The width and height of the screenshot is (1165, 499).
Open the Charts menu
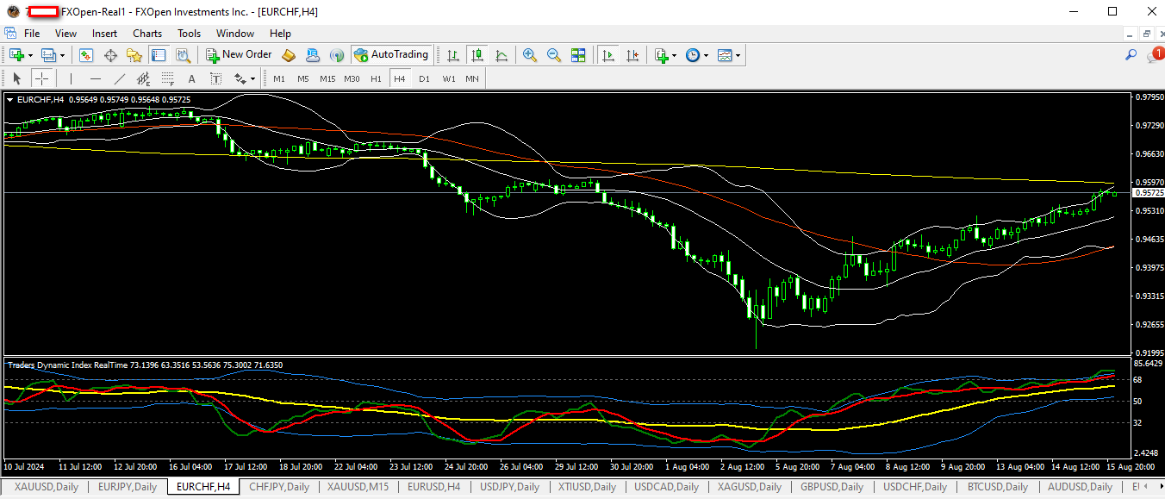point(147,34)
